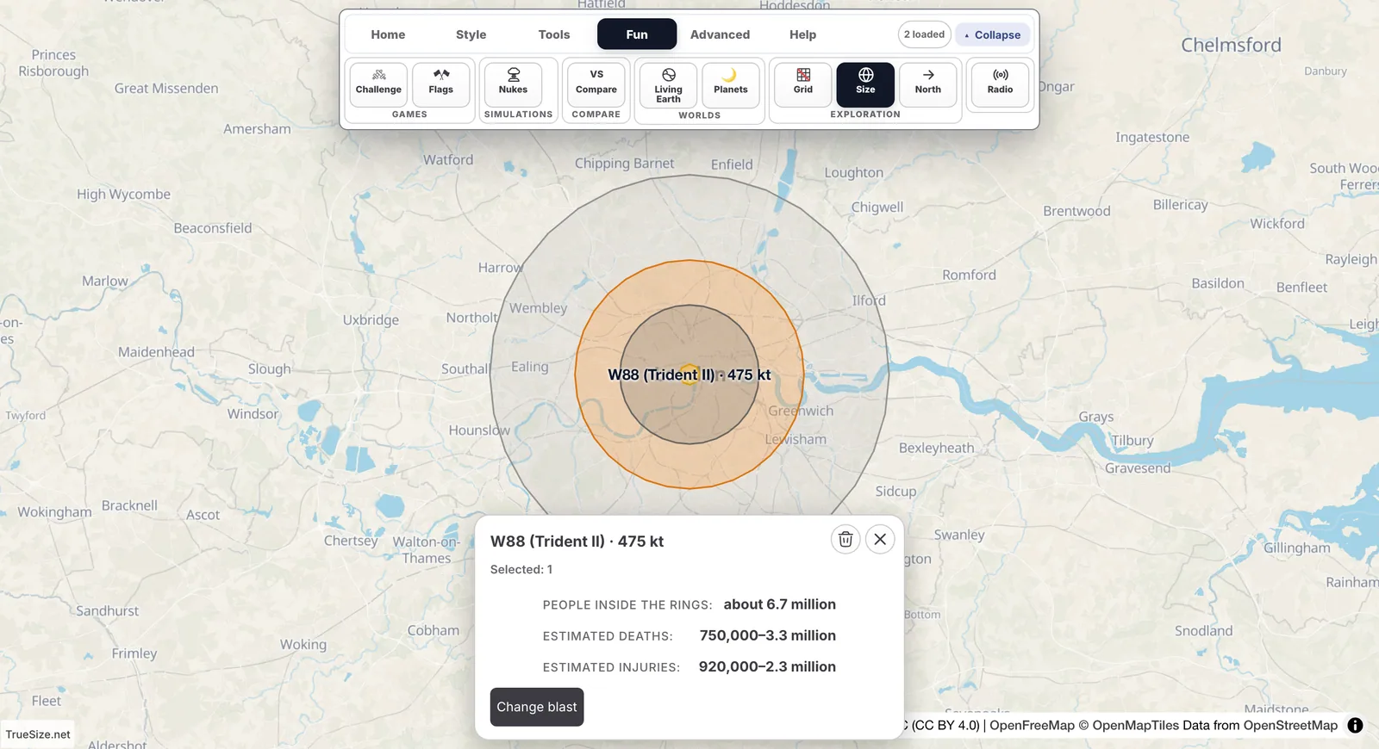The width and height of the screenshot is (1379, 749).
Task: Click the Maidenhead map label
Action: tap(157, 351)
